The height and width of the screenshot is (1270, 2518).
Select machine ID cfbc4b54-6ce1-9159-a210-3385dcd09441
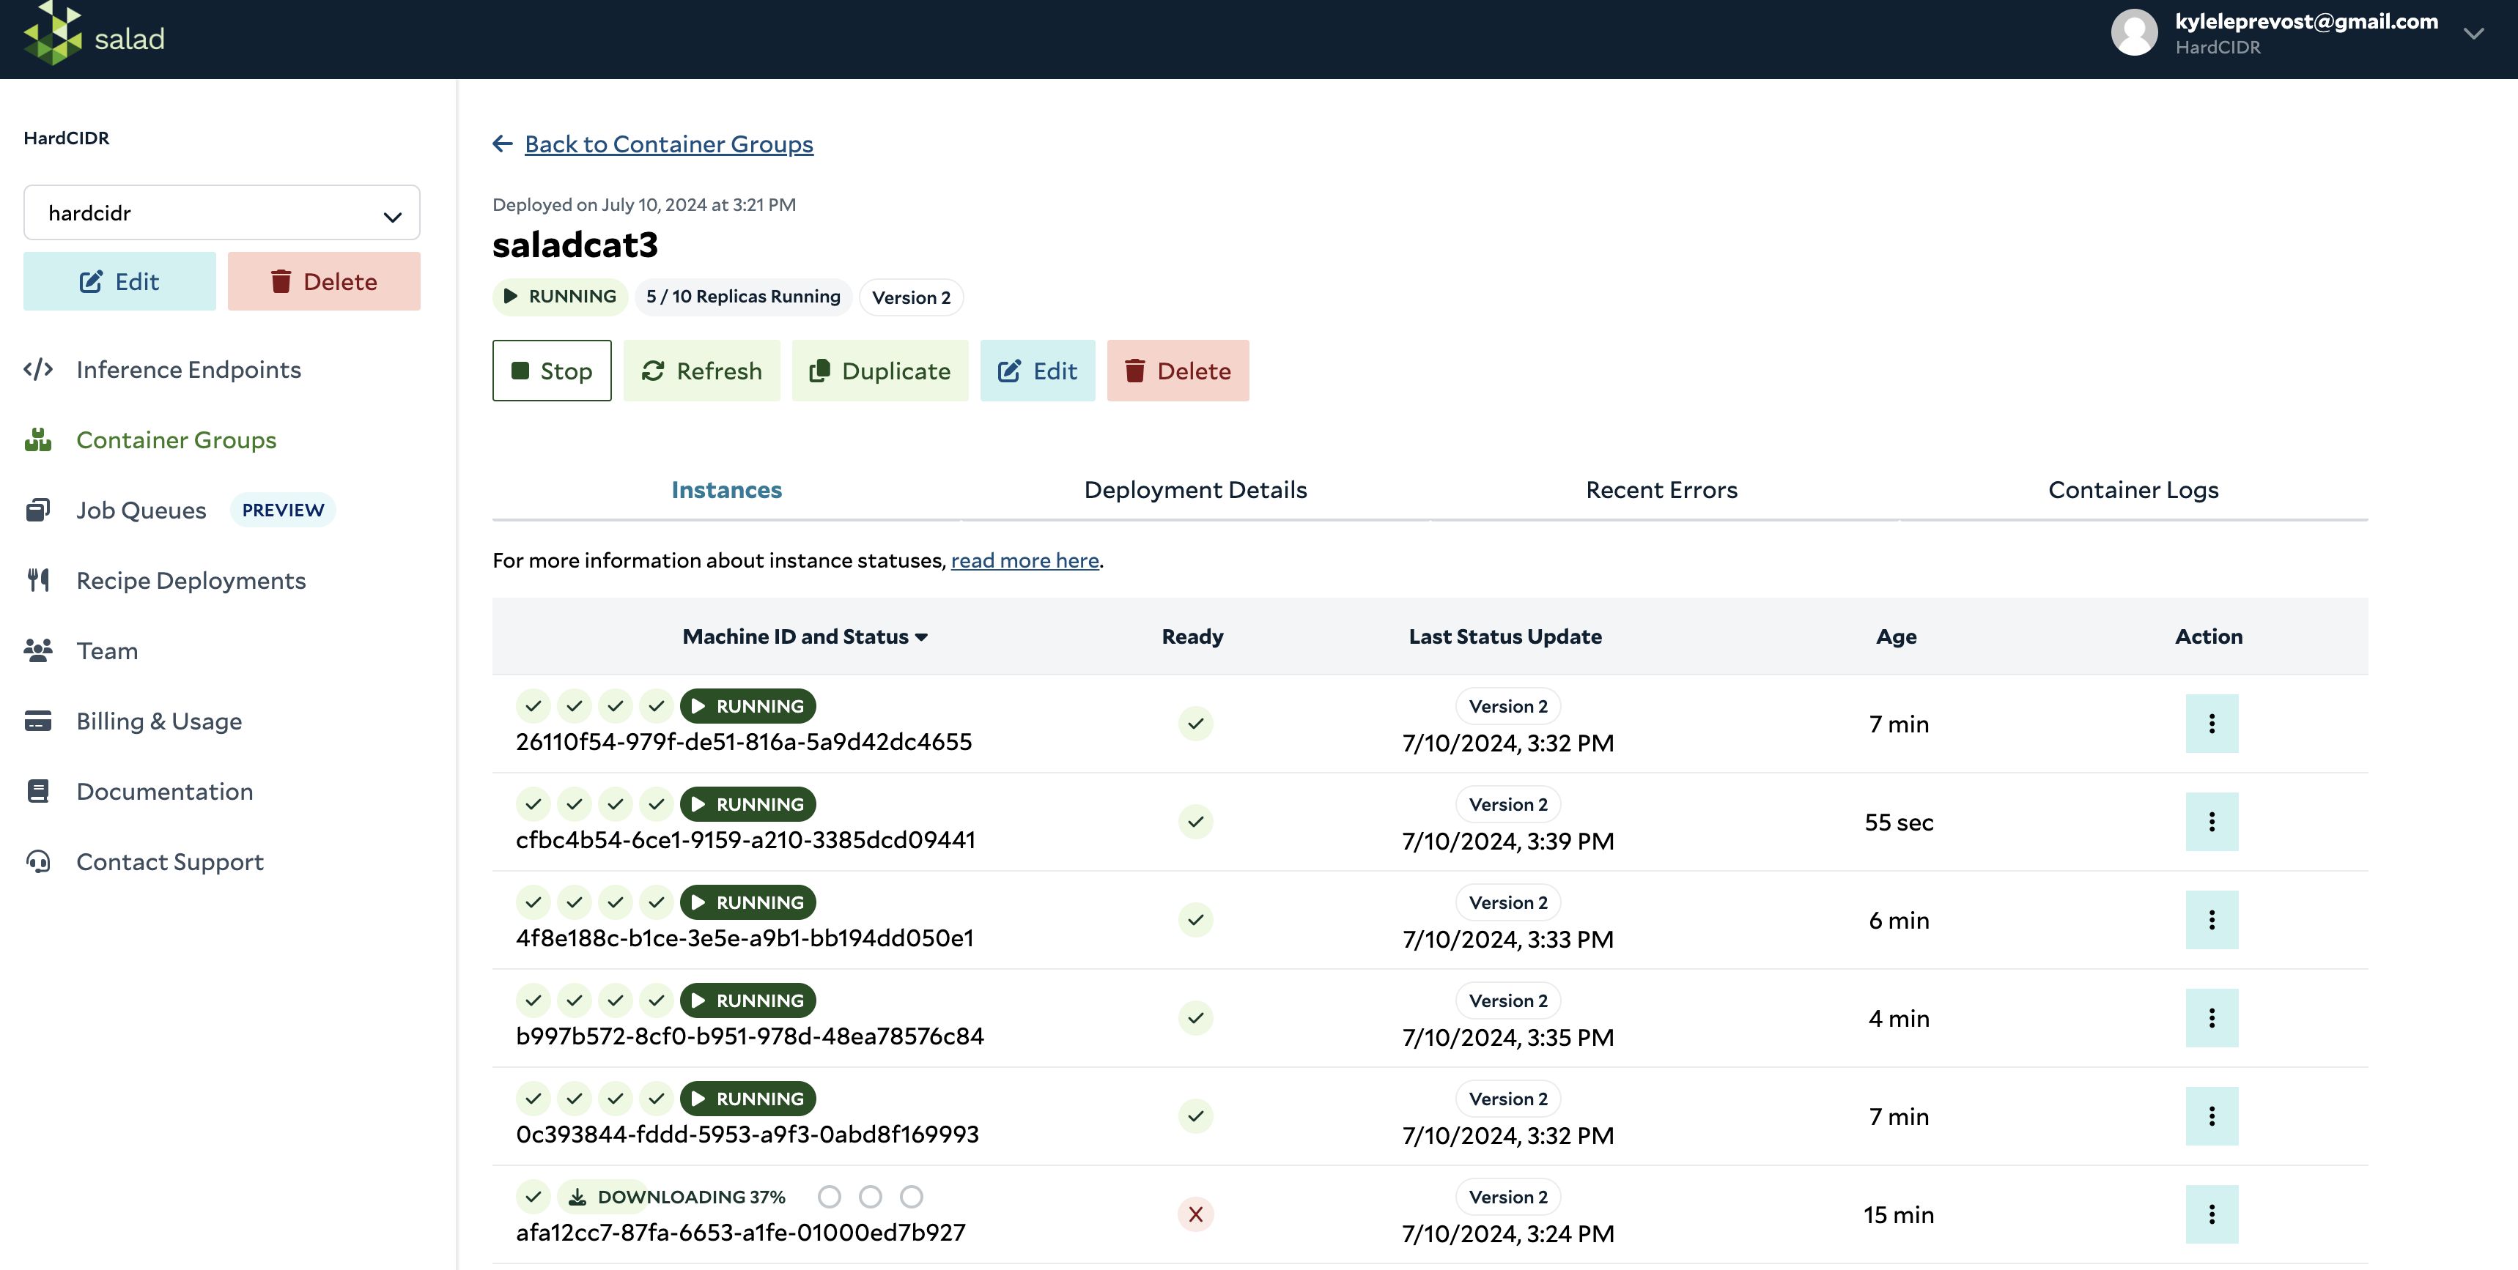[x=746, y=839]
